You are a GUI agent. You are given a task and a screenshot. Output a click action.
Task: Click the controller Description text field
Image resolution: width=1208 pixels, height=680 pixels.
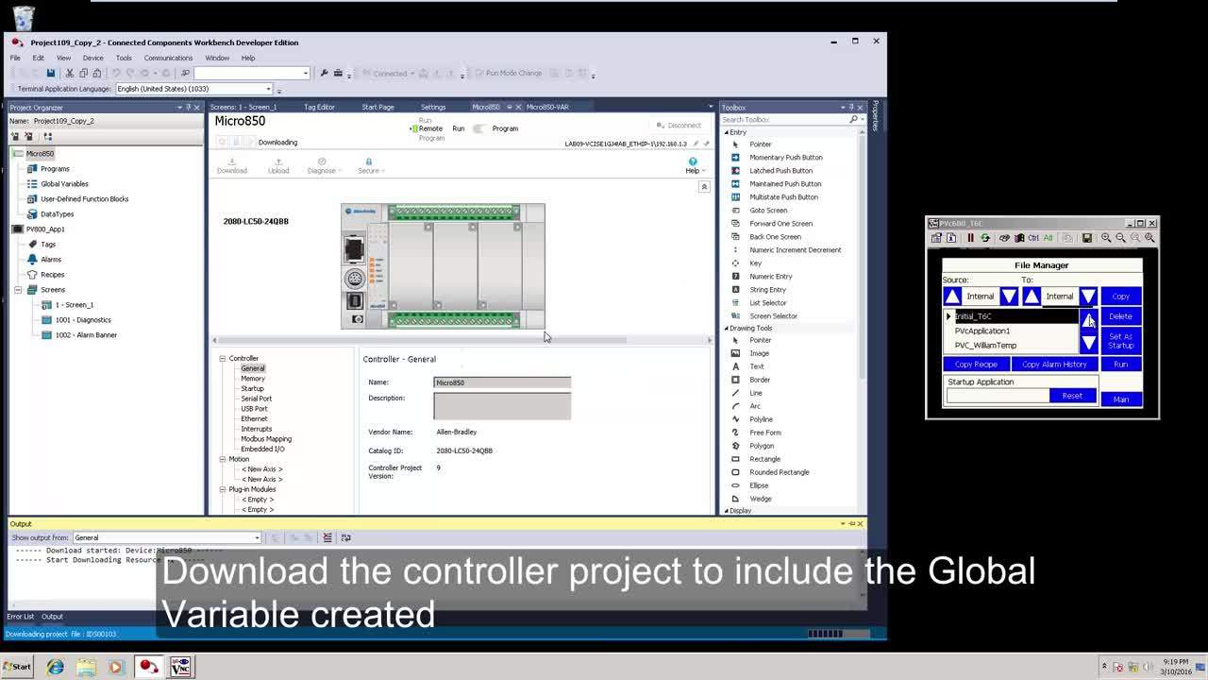(x=502, y=405)
